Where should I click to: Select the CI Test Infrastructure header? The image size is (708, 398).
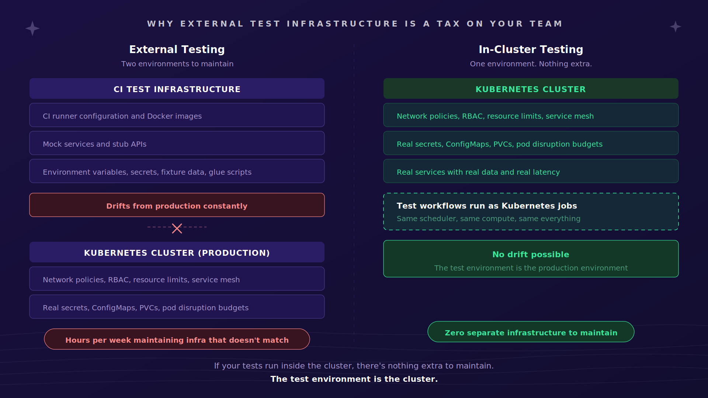pos(177,89)
